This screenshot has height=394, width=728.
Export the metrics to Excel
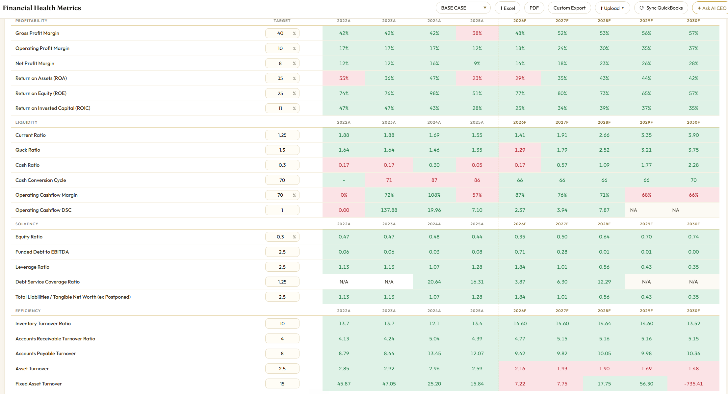coord(507,8)
